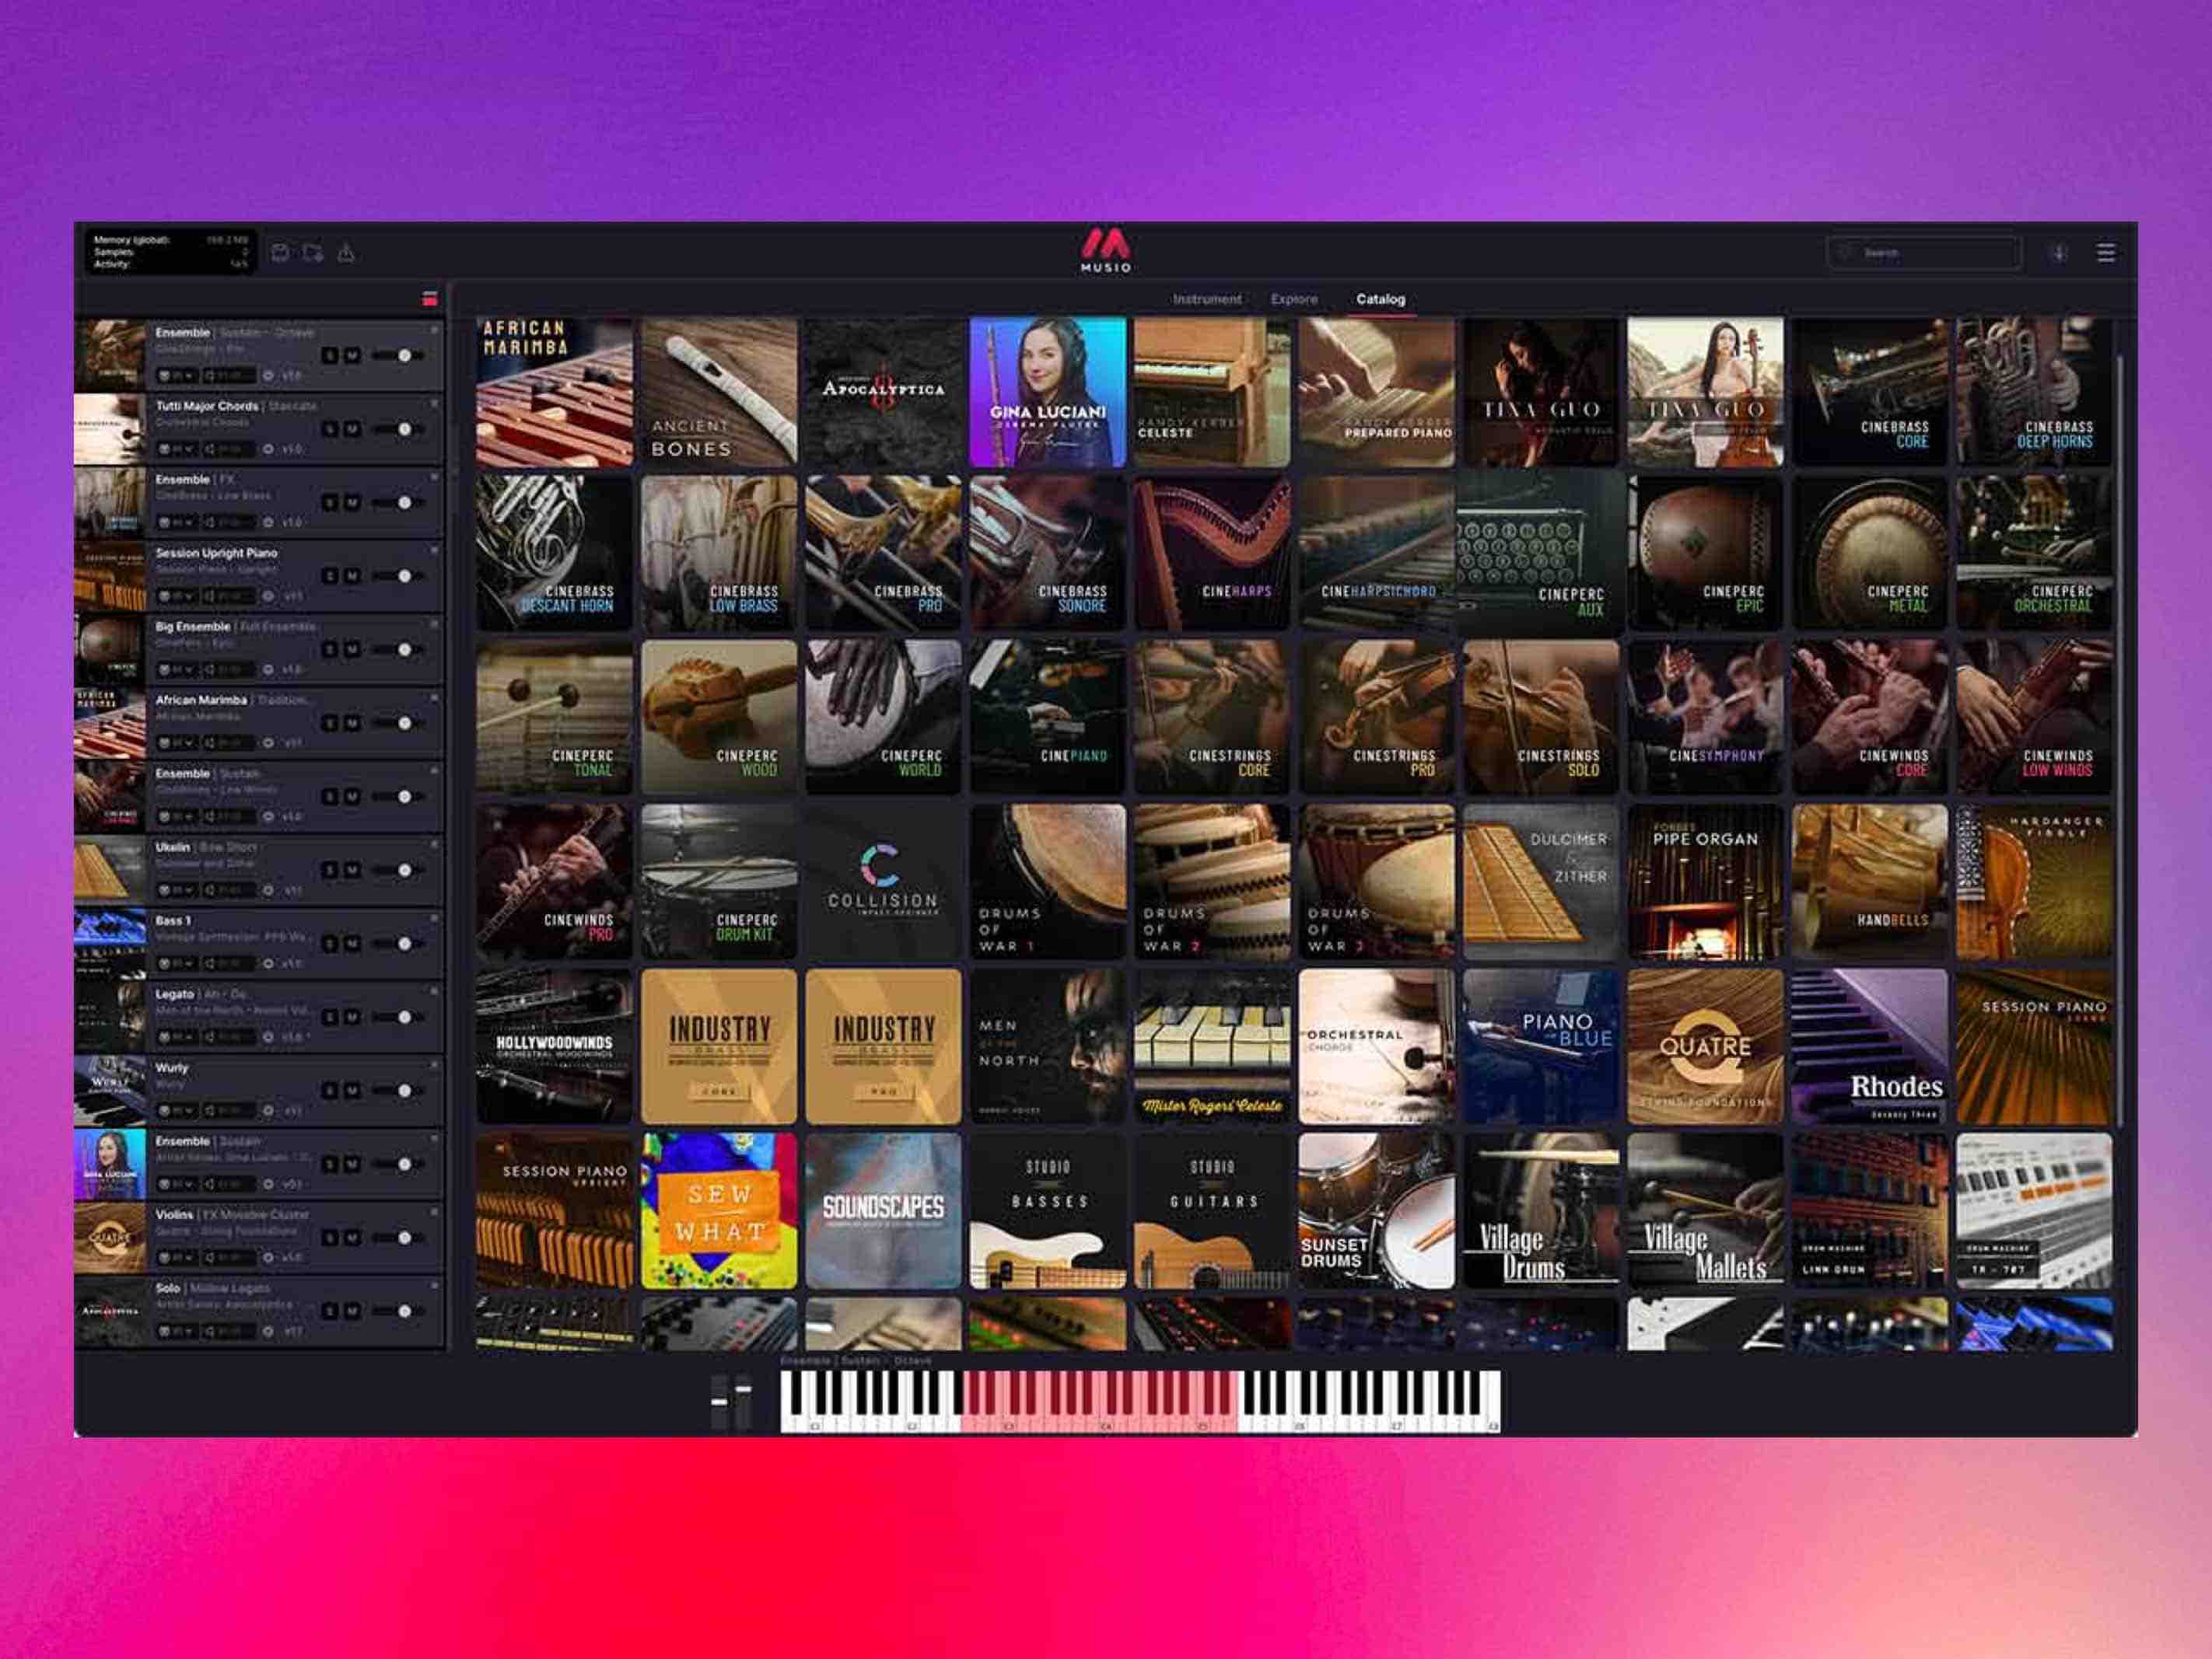Adjust volume slider on African Marimba slot
Viewport: 2212px width, 1659px height.
click(x=404, y=724)
